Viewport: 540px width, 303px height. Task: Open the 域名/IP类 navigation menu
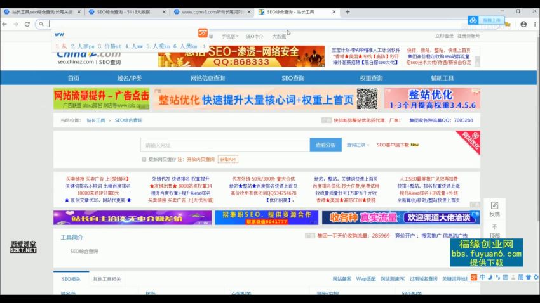(129, 78)
